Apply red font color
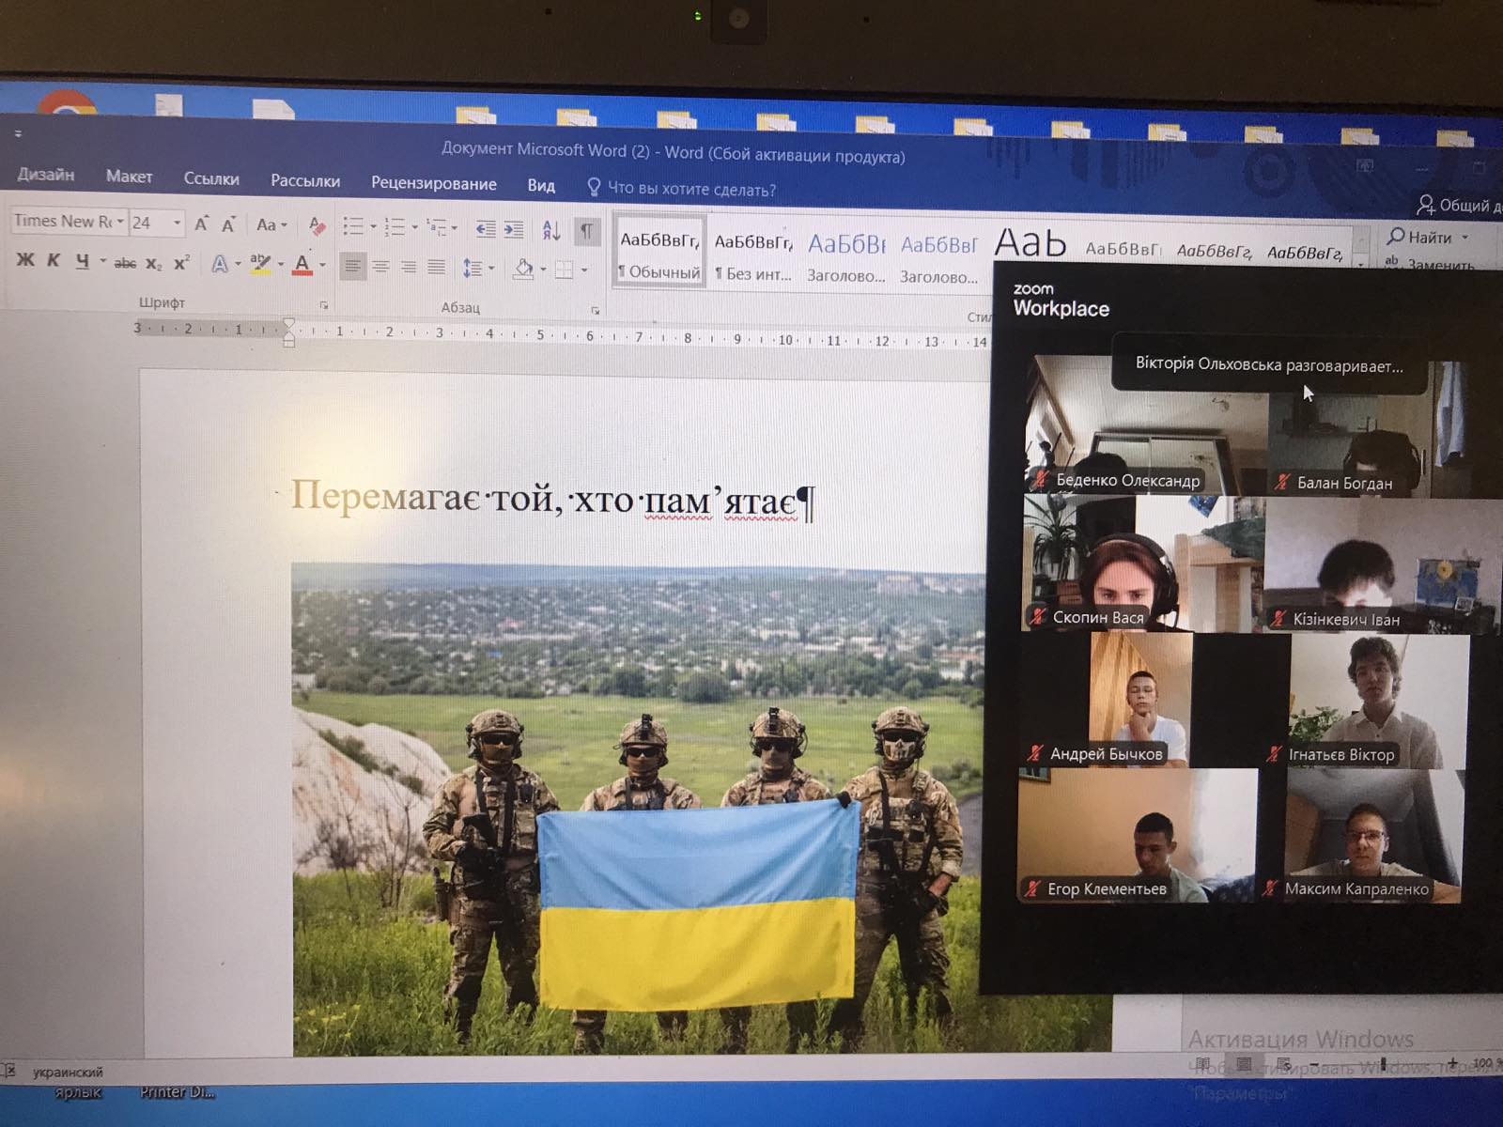Image resolution: width=1503 pixels, height=1127 pixels. pos(302,266)
